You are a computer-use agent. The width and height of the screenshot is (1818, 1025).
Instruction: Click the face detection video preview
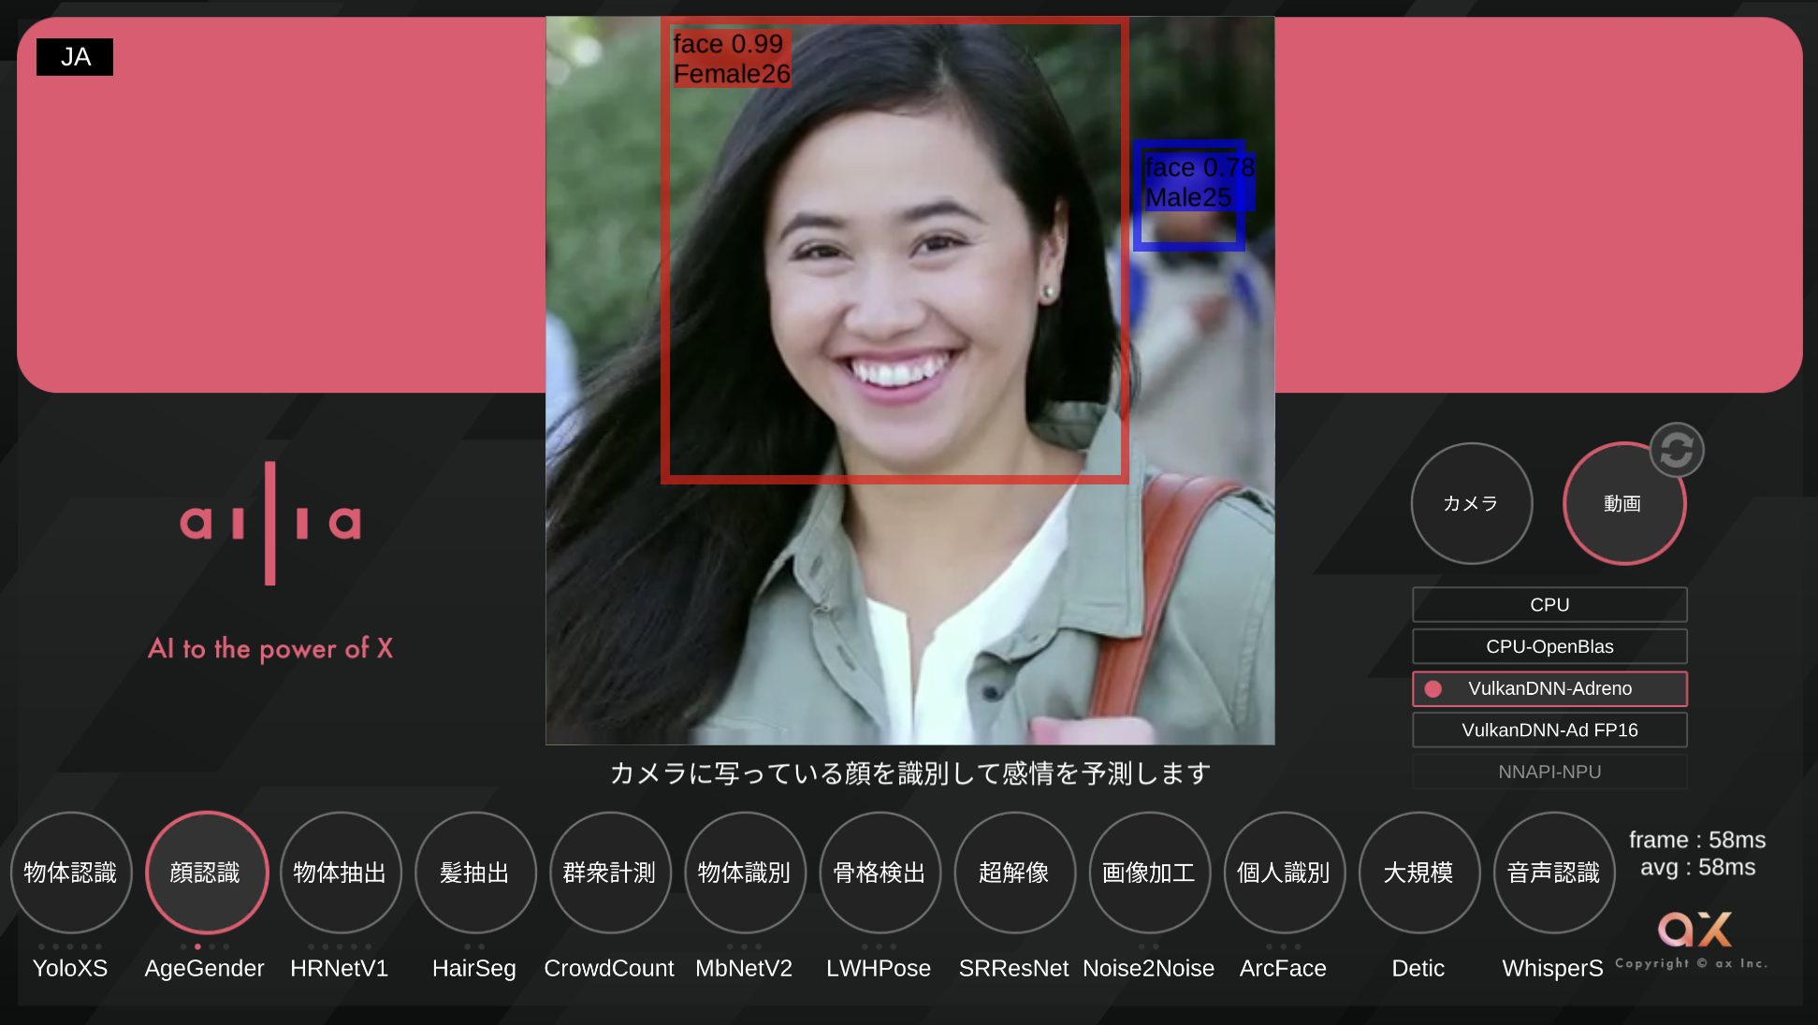point(909,381)
